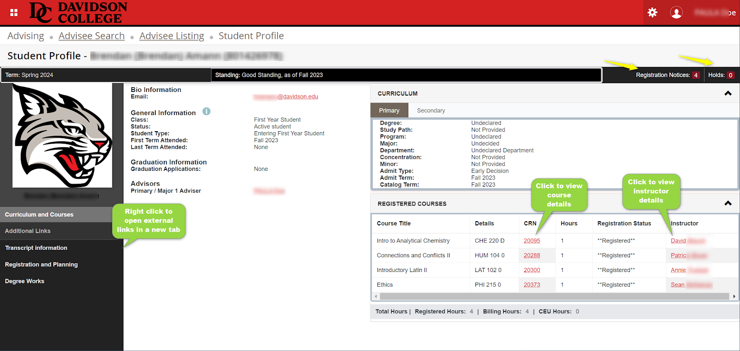740x351 pixels.
Task: Click the Course Title column header
Action: coord(394,224)
